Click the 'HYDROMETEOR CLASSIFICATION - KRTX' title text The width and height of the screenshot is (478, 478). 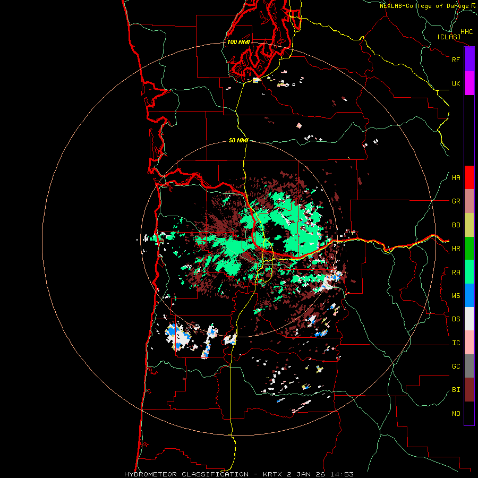(204, 474)
